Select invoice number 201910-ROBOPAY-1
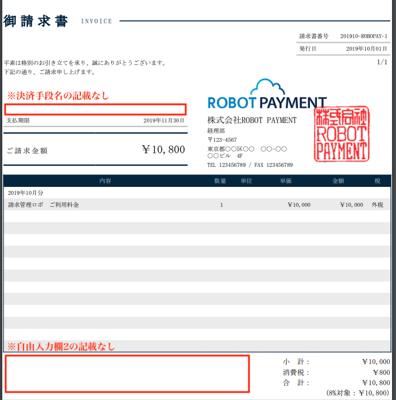Image resolution: width=396 pixels, height=400 pixels. 364,36
